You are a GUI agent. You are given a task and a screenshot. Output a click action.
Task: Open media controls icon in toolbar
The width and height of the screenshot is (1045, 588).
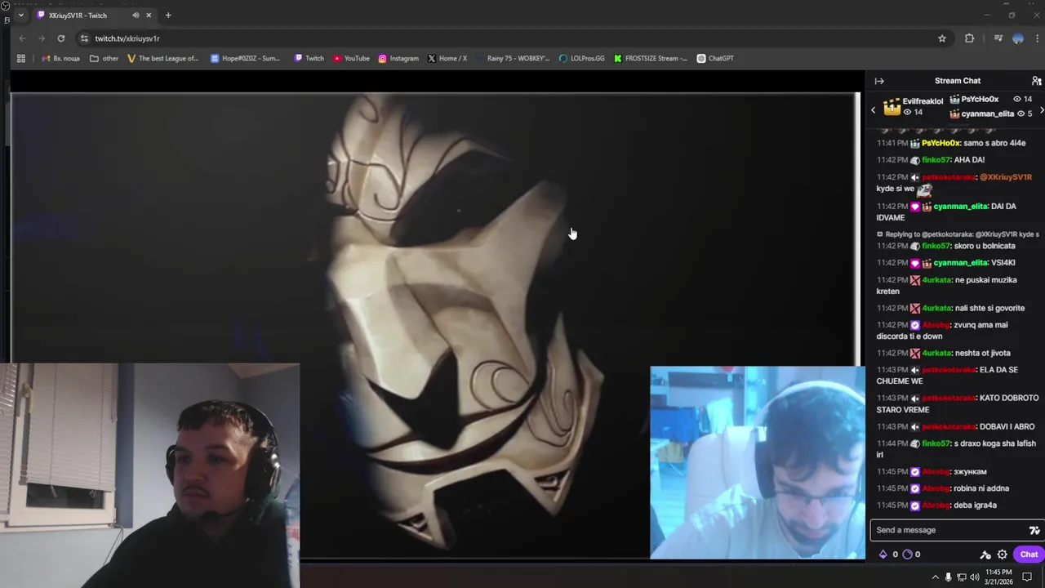point(998,38)
